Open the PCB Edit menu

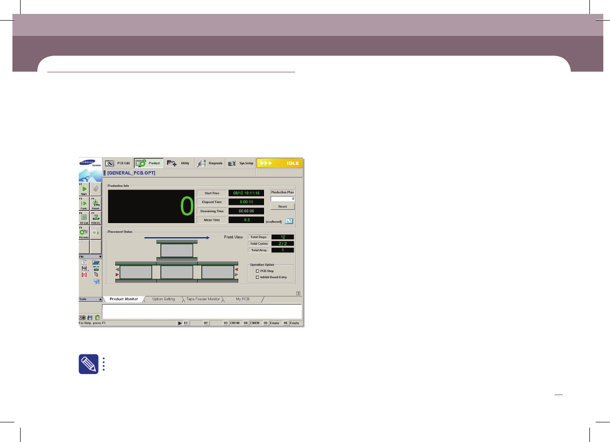tap(118, 163)
